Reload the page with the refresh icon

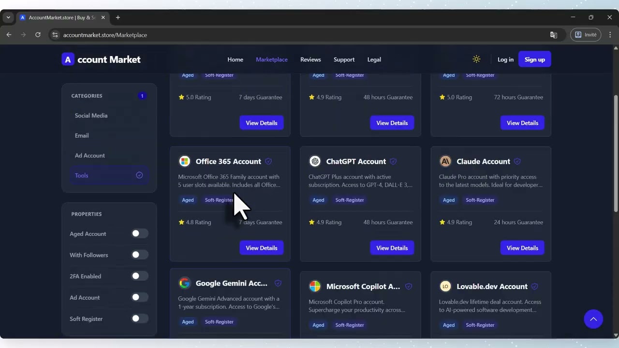38,35
